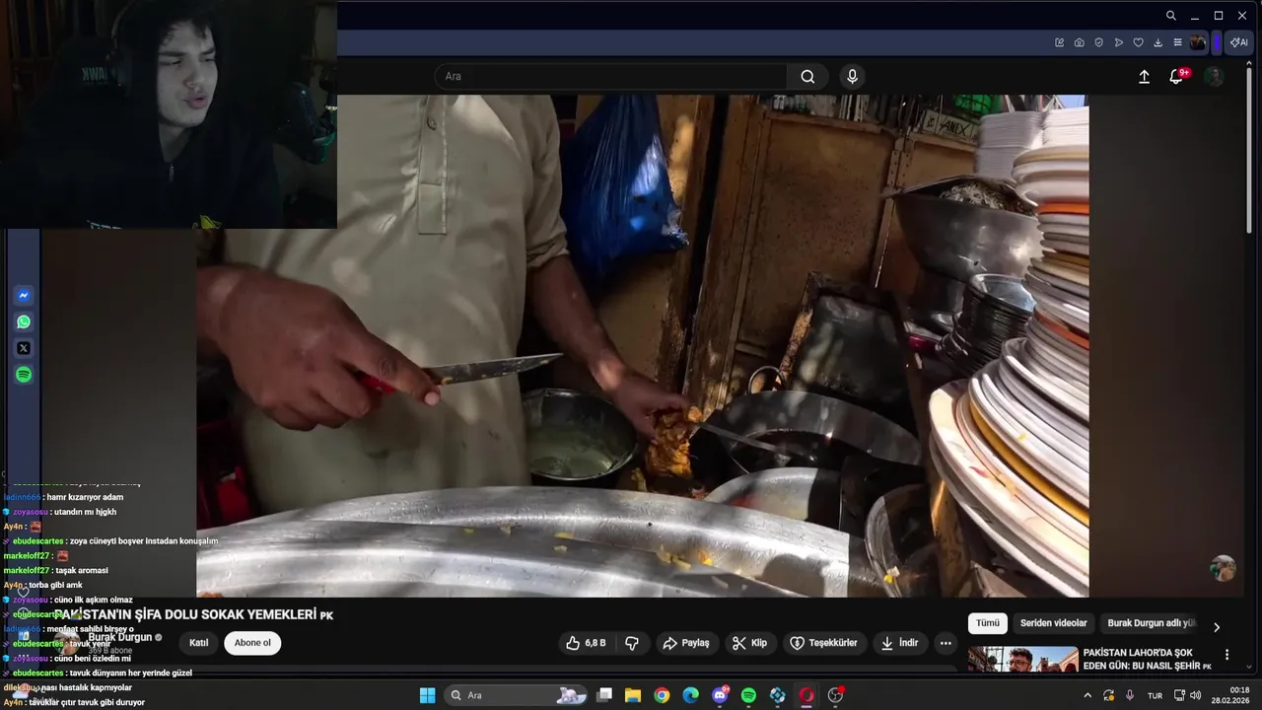Click the video player frame to pause
The width and height of the screenshot is (1262, 710).
[643, 346]
